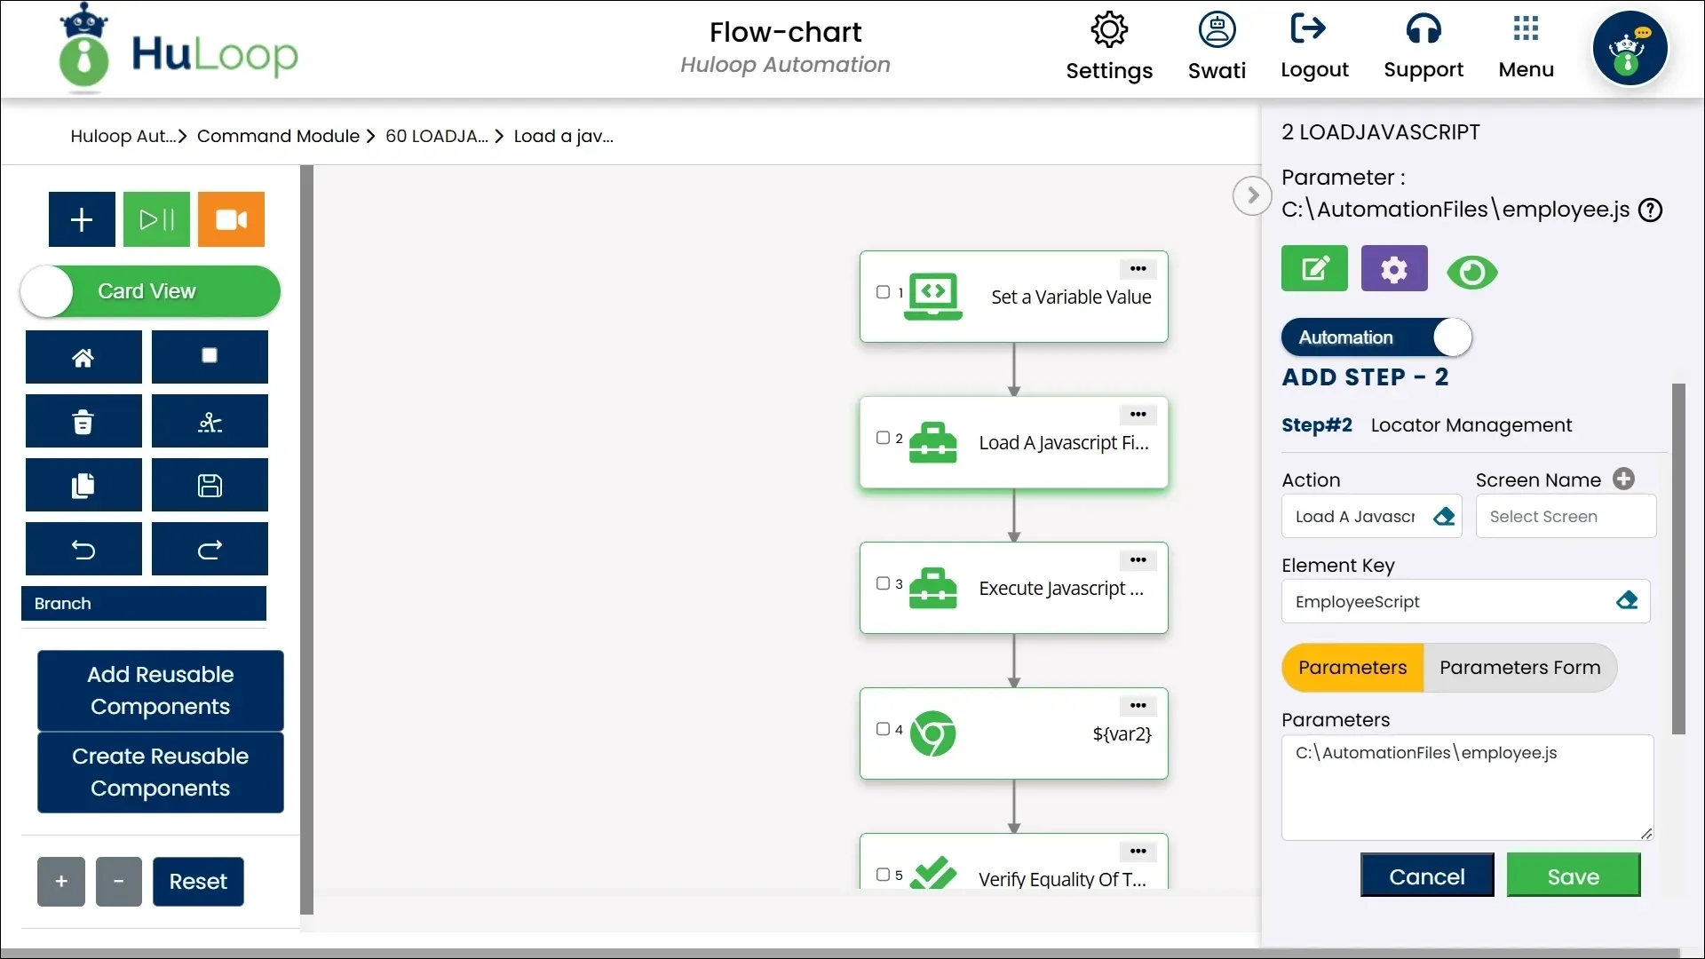Open the Menu grid in header
This screenshot has height=959, width=1705.
[x=1526, y=46]
